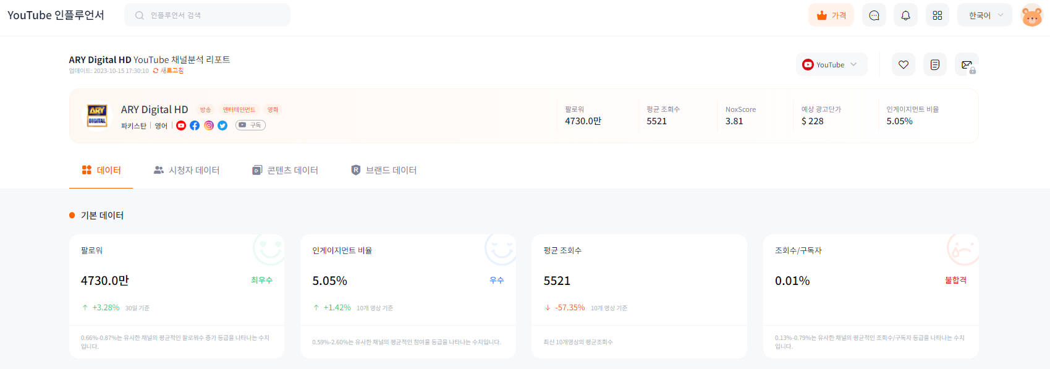Viewport: 1050px width, 369px height.
Task: Click the NoxScore 3.81 value
Action: (x=734, y=121)
